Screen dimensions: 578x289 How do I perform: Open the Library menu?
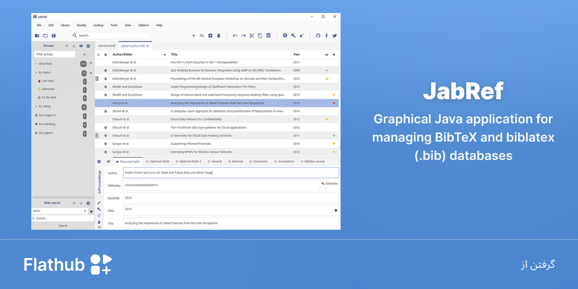[x=65, y=25]
